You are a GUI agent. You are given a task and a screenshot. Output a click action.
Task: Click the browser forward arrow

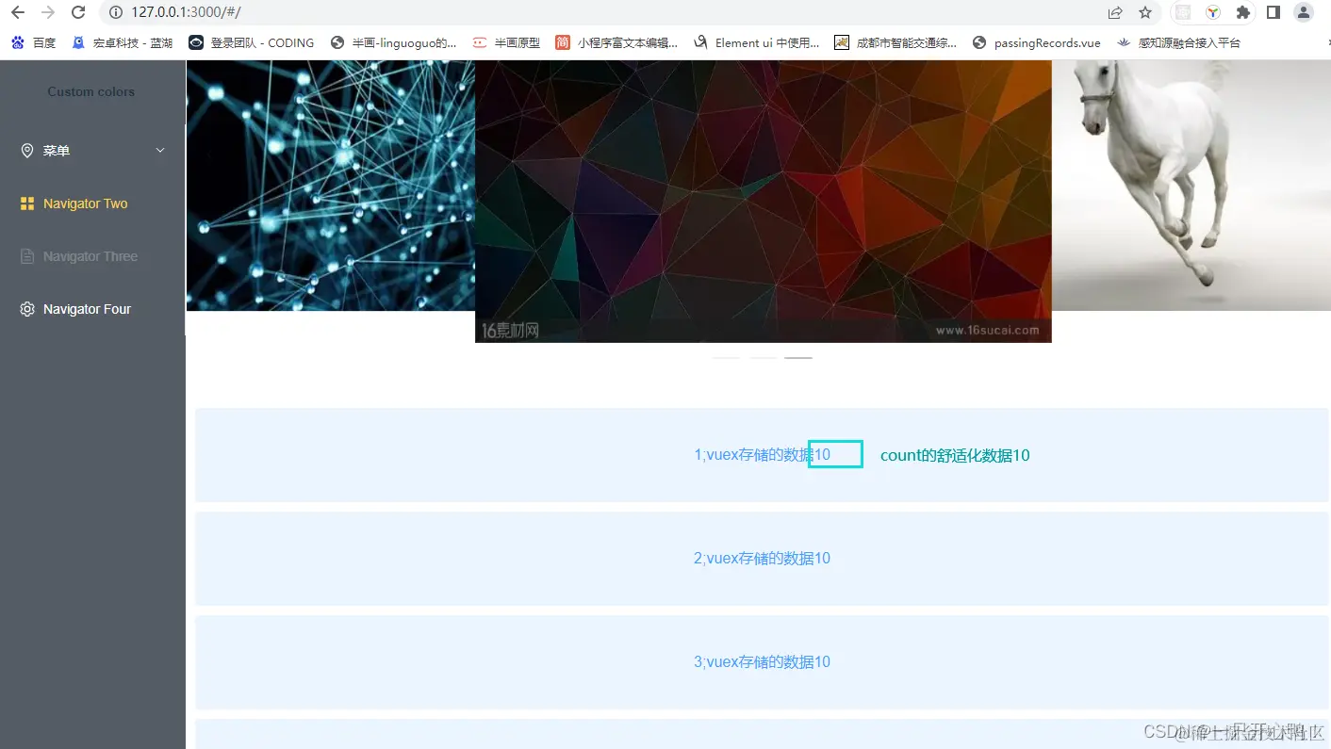48,12
